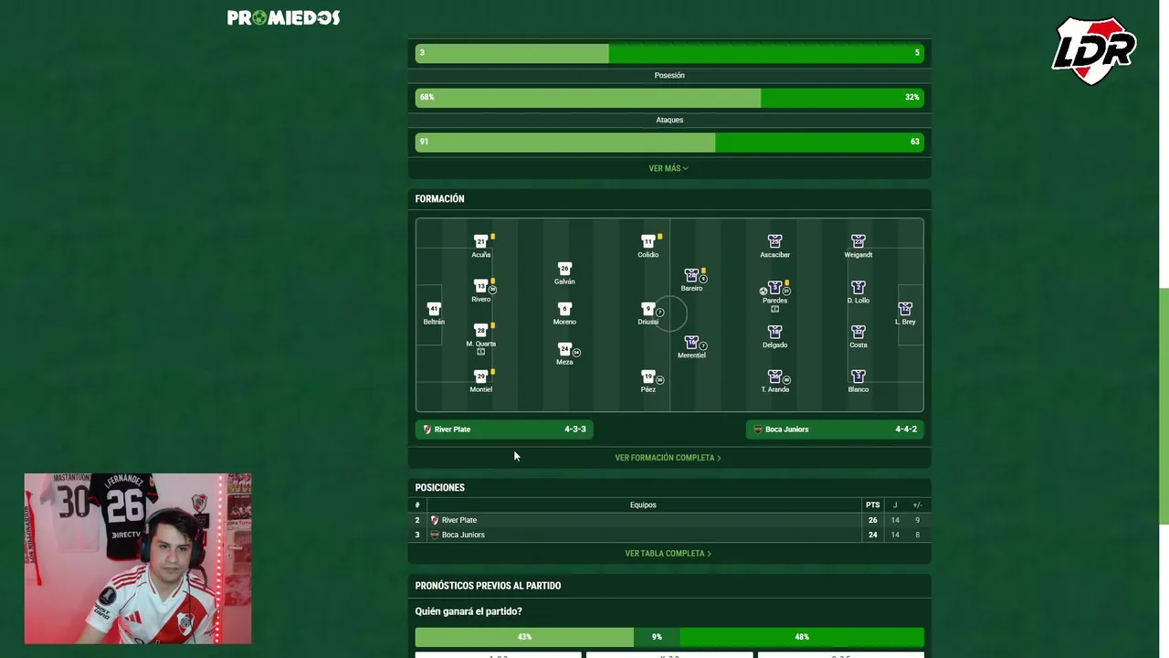1169x658 pixels.
Task: Select Costa's number 32 jersey icon
Action: pyautogui.click(x=858, y=332)
